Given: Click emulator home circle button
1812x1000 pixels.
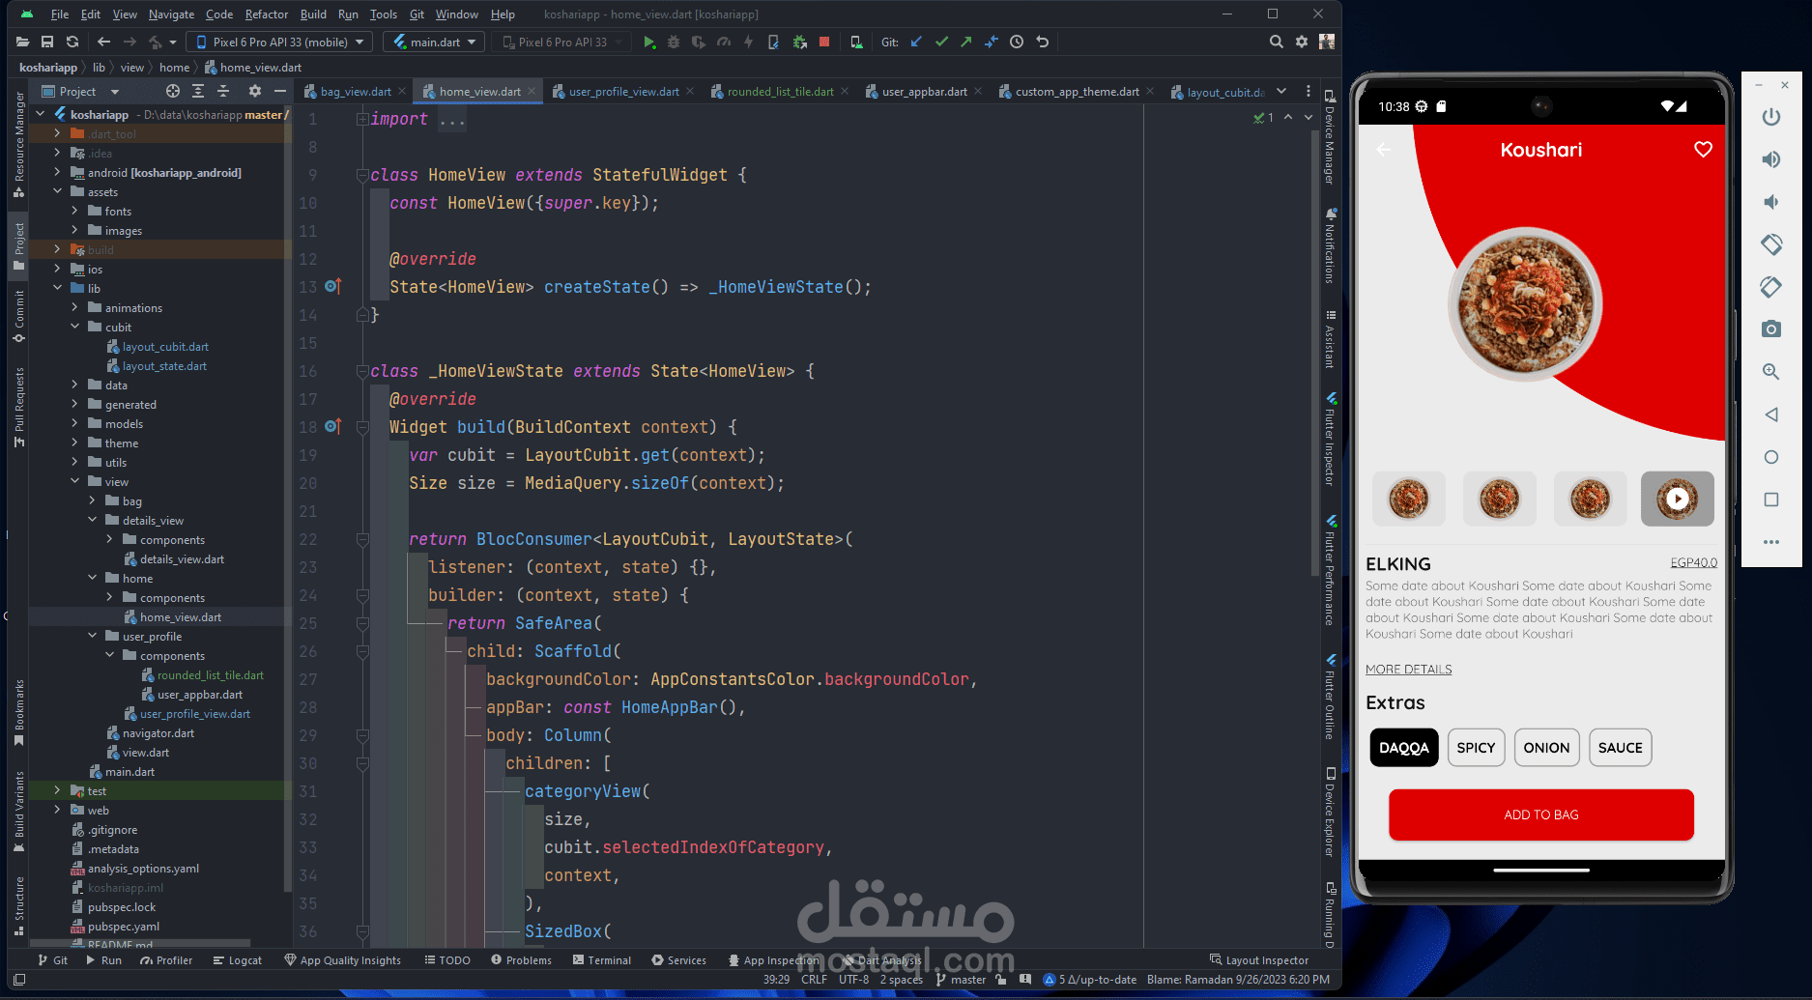Looking at the screenshot, I should click(x=1770, y=457).
